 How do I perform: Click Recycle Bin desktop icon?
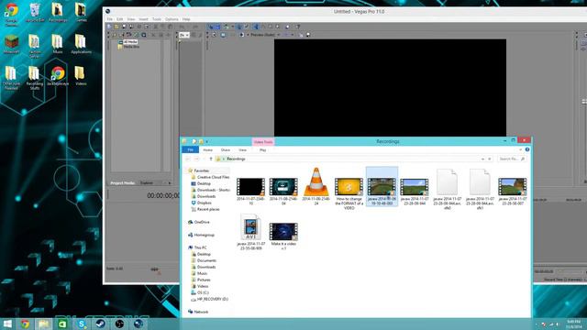coord(35,12)
